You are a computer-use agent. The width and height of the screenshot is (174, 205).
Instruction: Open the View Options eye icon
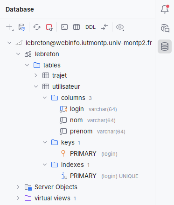coord(120,27)
